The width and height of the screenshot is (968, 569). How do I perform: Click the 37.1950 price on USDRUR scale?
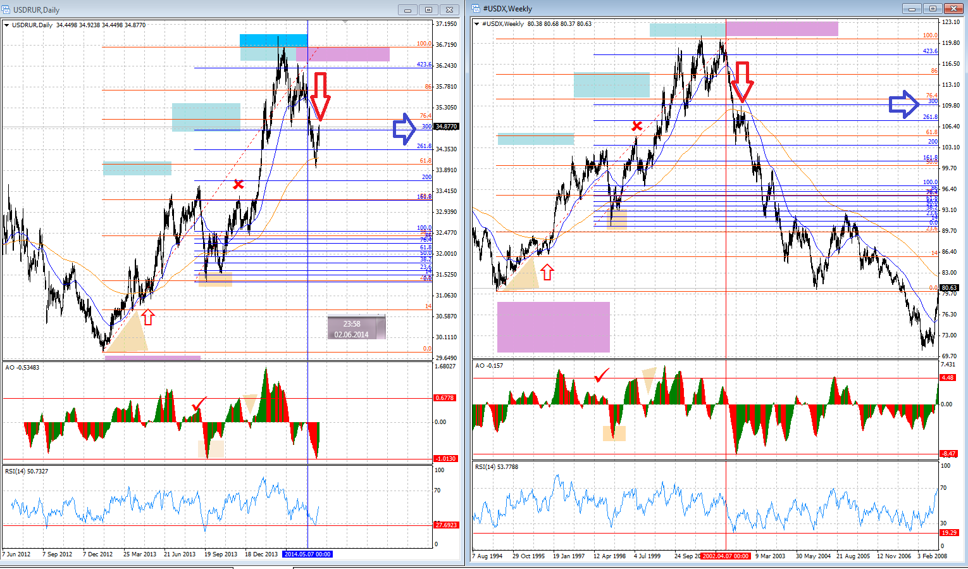446,24
